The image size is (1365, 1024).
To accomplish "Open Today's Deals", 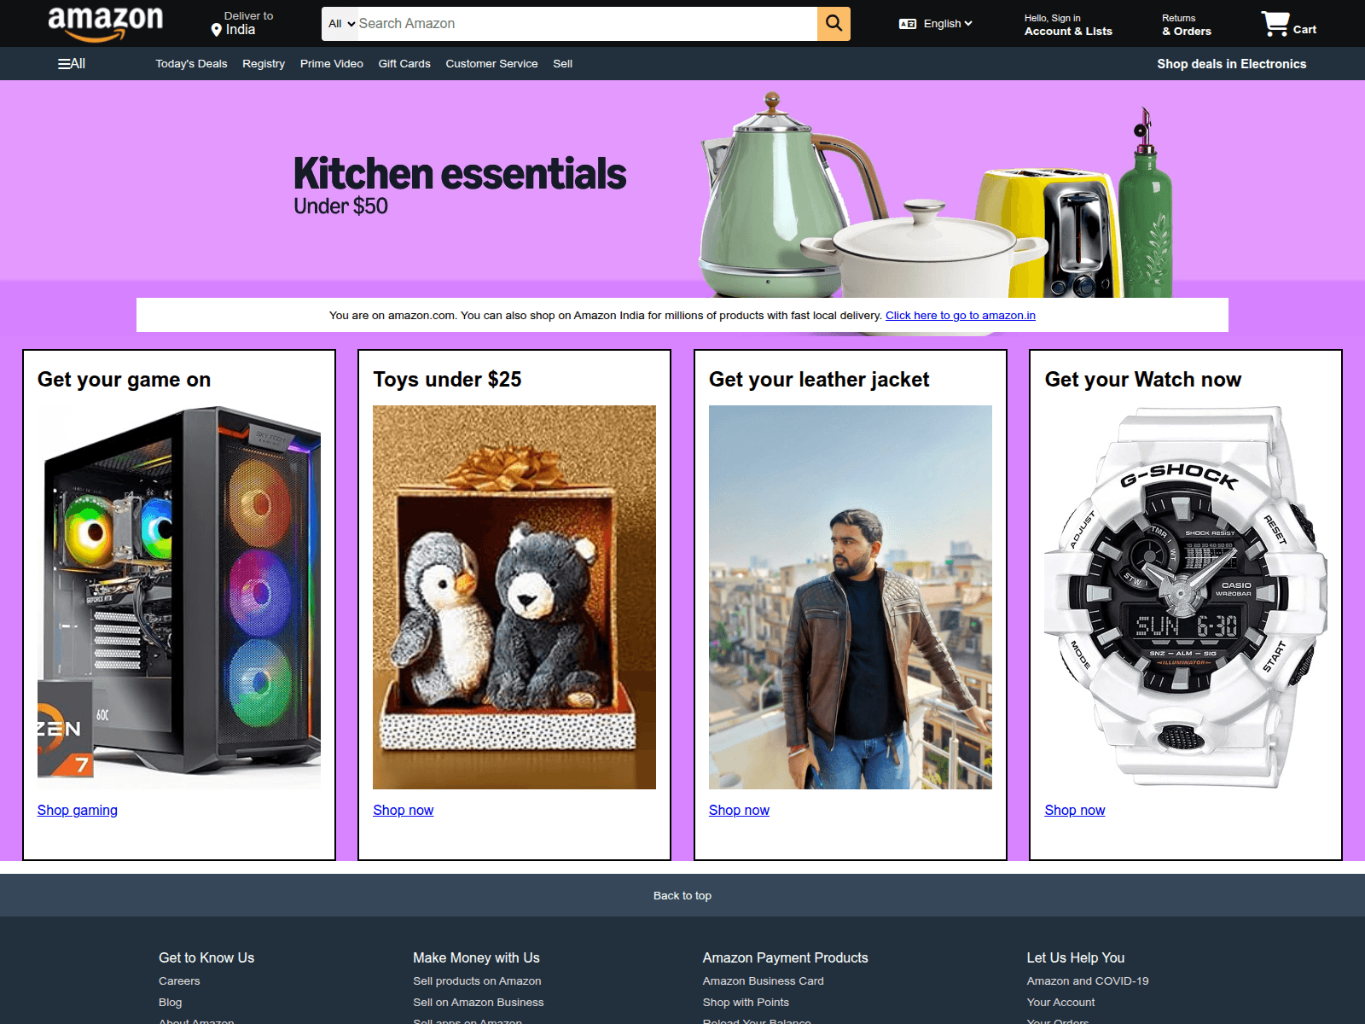I will (x=191, y=64).
